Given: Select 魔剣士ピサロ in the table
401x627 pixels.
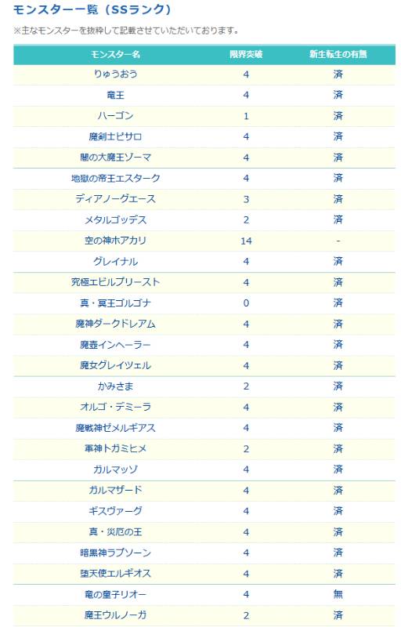Looking at the screenshot, I should [x=115, y=136].
